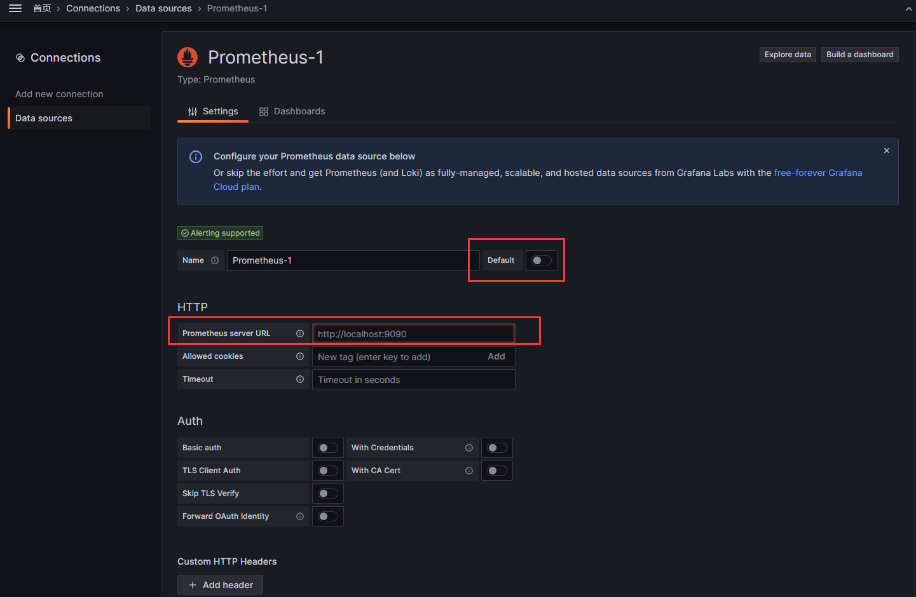Click info icon beside Prometheus server URL
The width and height of the screenshot is (916, 597).
pos(300,333)
